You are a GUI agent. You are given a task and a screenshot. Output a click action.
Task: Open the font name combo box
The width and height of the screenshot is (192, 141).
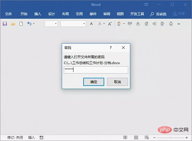click(x=73, y=24)
